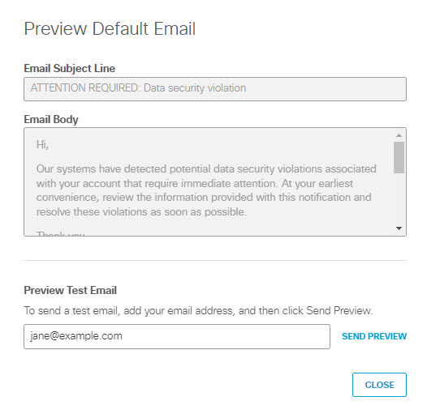
Task: Click the "resolve these violations" body text line
Action: [141, 212]
